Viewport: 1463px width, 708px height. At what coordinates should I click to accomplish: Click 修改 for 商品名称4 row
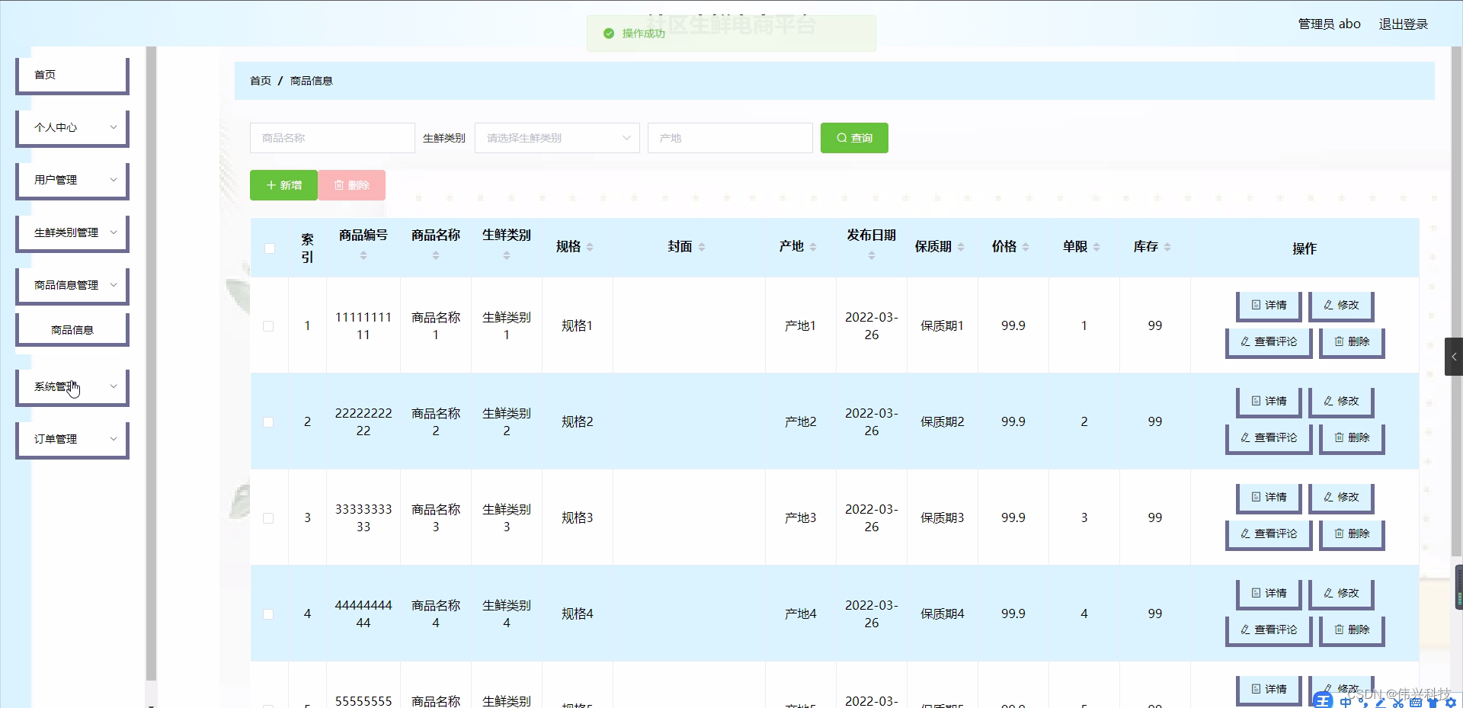(x=1341, y=594)
